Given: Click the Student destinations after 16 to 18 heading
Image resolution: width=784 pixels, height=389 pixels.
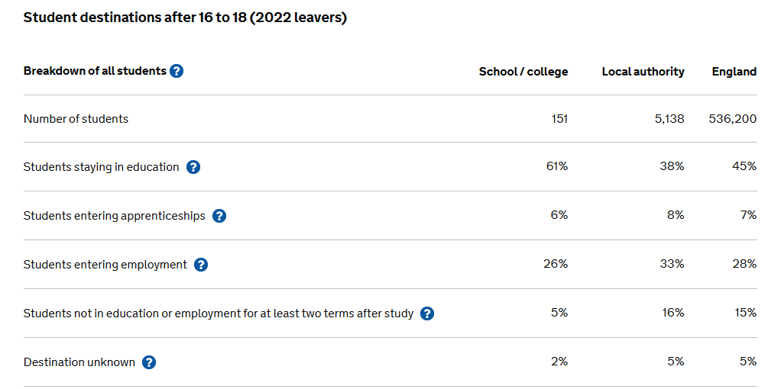Looking at the screenshot, I should [185, 18].
